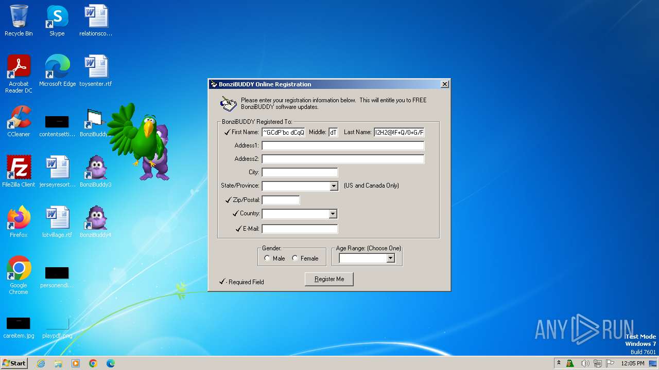Viewport: 659px width, 370px height.
Task: Open Chrome from the taskbar
Action: tap(93, 363)
